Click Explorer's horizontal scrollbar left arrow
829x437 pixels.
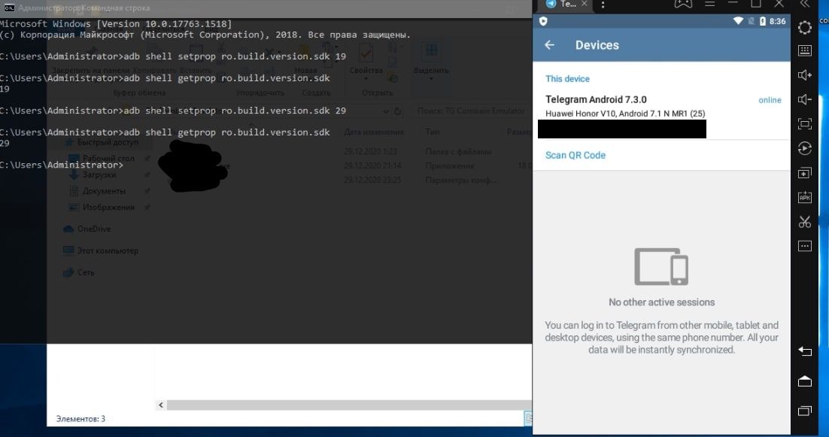pyautogui.click(x=161, y=405)
